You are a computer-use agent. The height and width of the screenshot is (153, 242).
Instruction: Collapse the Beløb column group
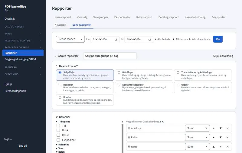click(60, 152)
